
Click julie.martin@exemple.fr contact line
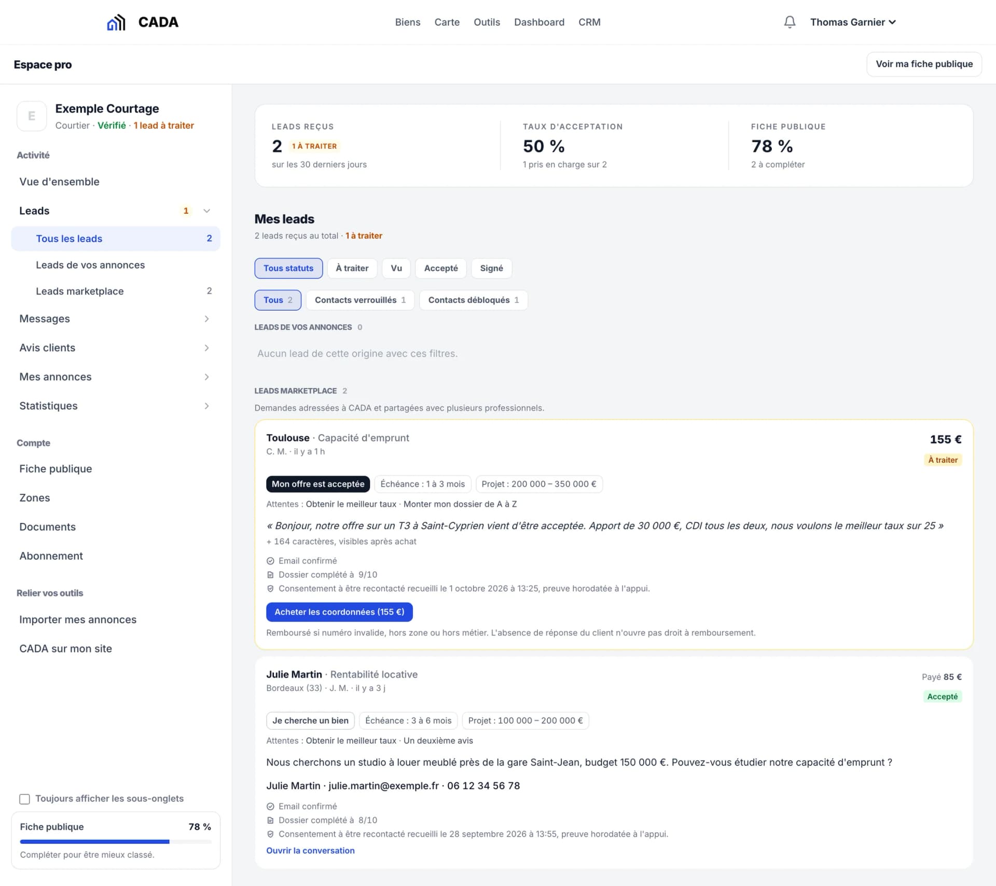point(383,786)
